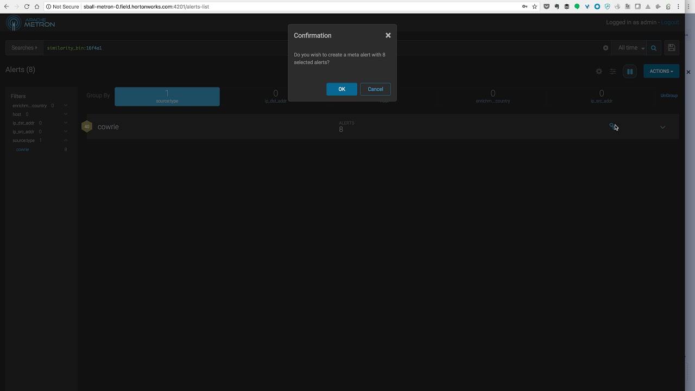Open table settings gear icon

(x=599, y=71)
